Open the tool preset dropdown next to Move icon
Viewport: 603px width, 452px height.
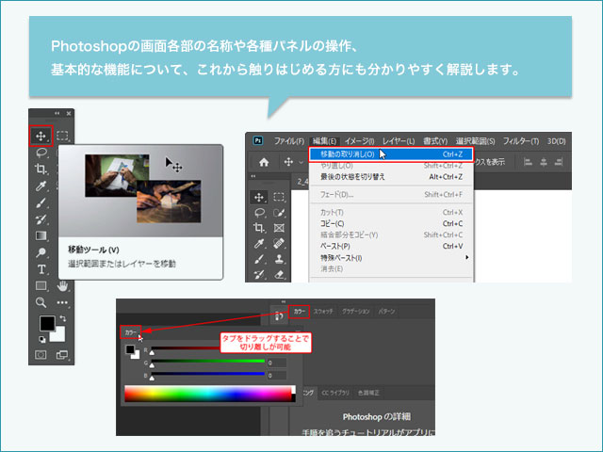[301, 162]
